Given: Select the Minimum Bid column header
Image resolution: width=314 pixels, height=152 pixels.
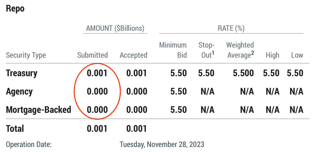Looking at the screenshot, I should (173, 50).
